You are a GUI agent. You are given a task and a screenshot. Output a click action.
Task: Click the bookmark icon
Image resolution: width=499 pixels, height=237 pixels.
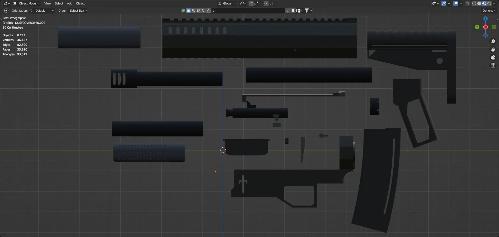point(293,11)
